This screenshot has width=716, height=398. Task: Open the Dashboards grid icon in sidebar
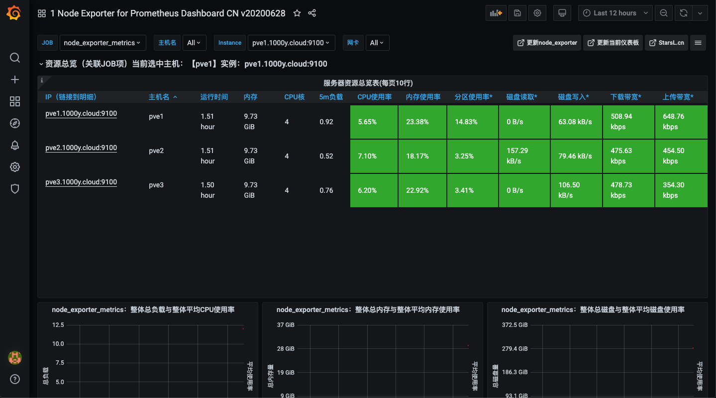tap(15, 101)
